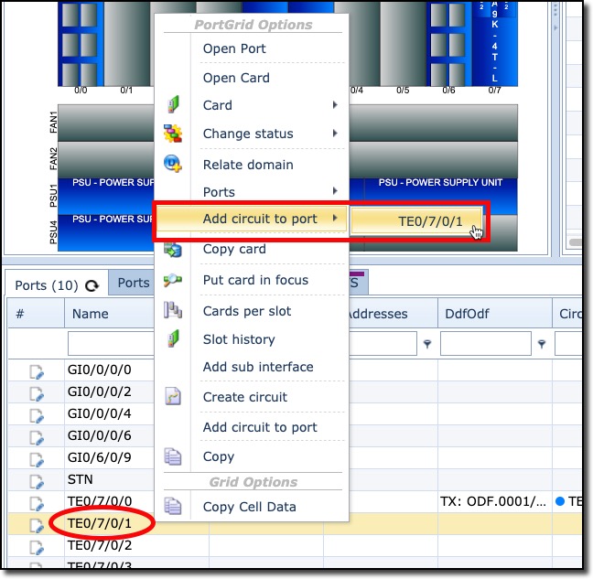
Task: Select Open Port from context menu
Action: pyautogui.click(x=234, y=48)
